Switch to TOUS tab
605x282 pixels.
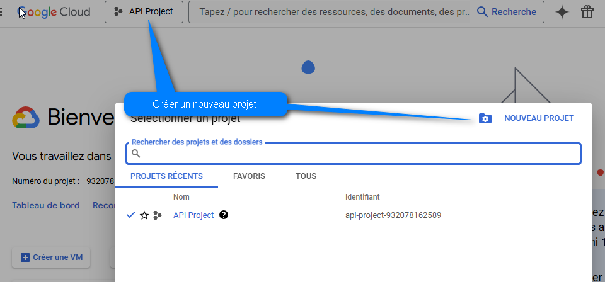click(x=306, y=176)
